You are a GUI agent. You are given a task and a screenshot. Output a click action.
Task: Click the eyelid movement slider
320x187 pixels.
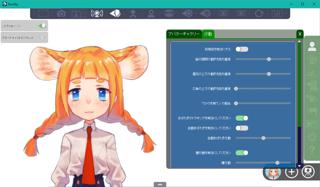pyautogui.click(x=263, y=59)
